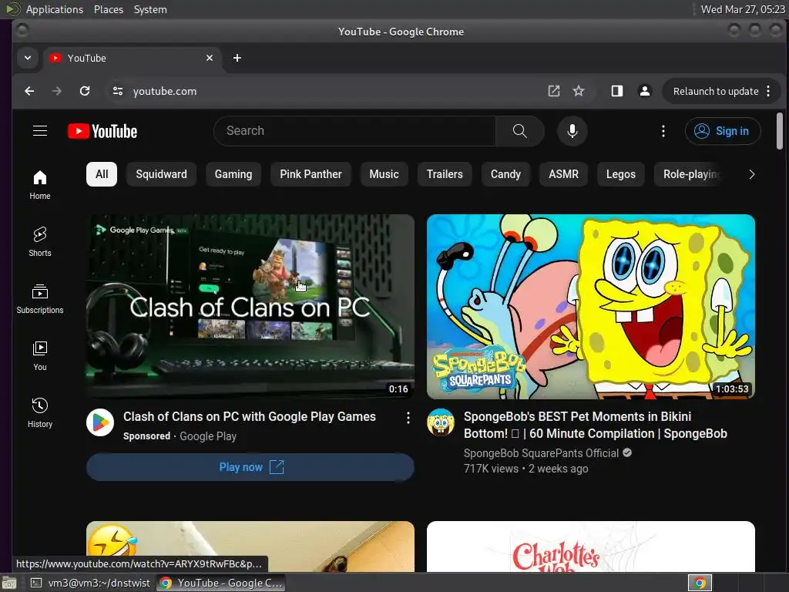Screen dimensions: 789x592
Task: Open the Applications menu
Action: (x=55, y=9)
